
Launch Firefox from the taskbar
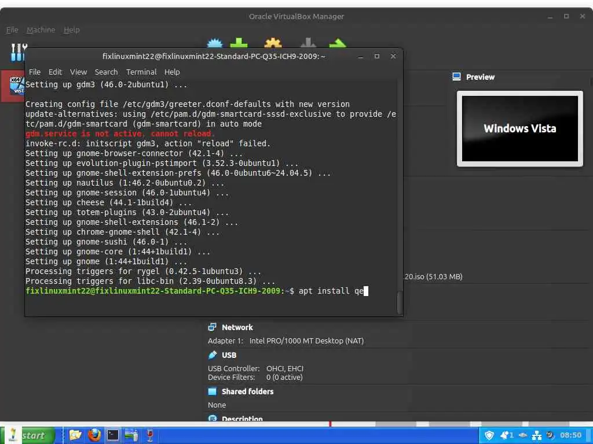(x=94, y=435)
